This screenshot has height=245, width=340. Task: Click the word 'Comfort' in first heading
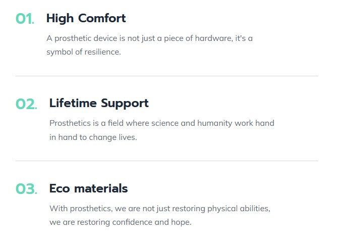102,18
